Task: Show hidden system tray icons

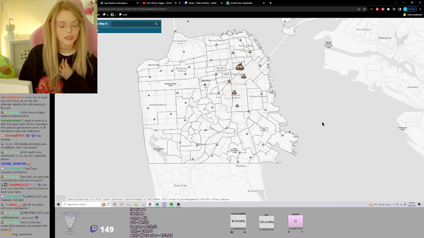Action: point(394,204)
